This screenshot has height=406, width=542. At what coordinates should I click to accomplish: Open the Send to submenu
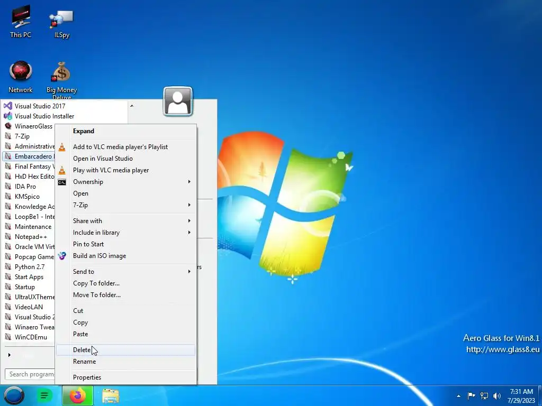coord(126,271)
